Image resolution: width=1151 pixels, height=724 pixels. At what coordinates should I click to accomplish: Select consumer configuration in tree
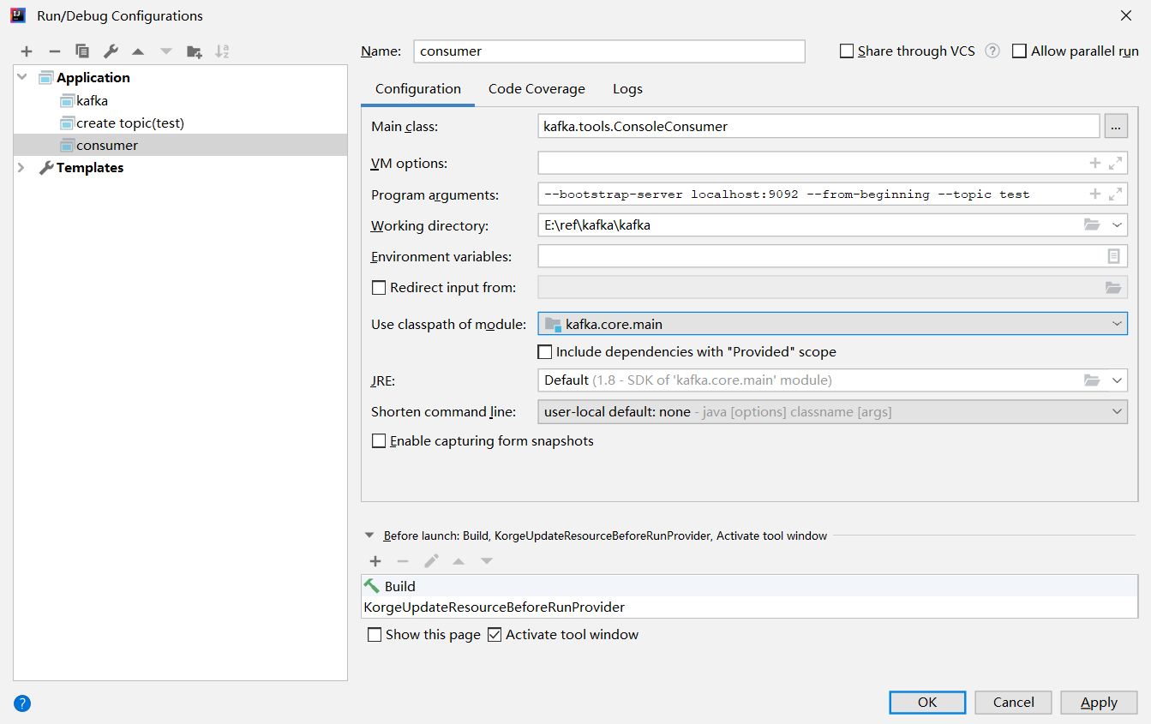pos(180,145)
